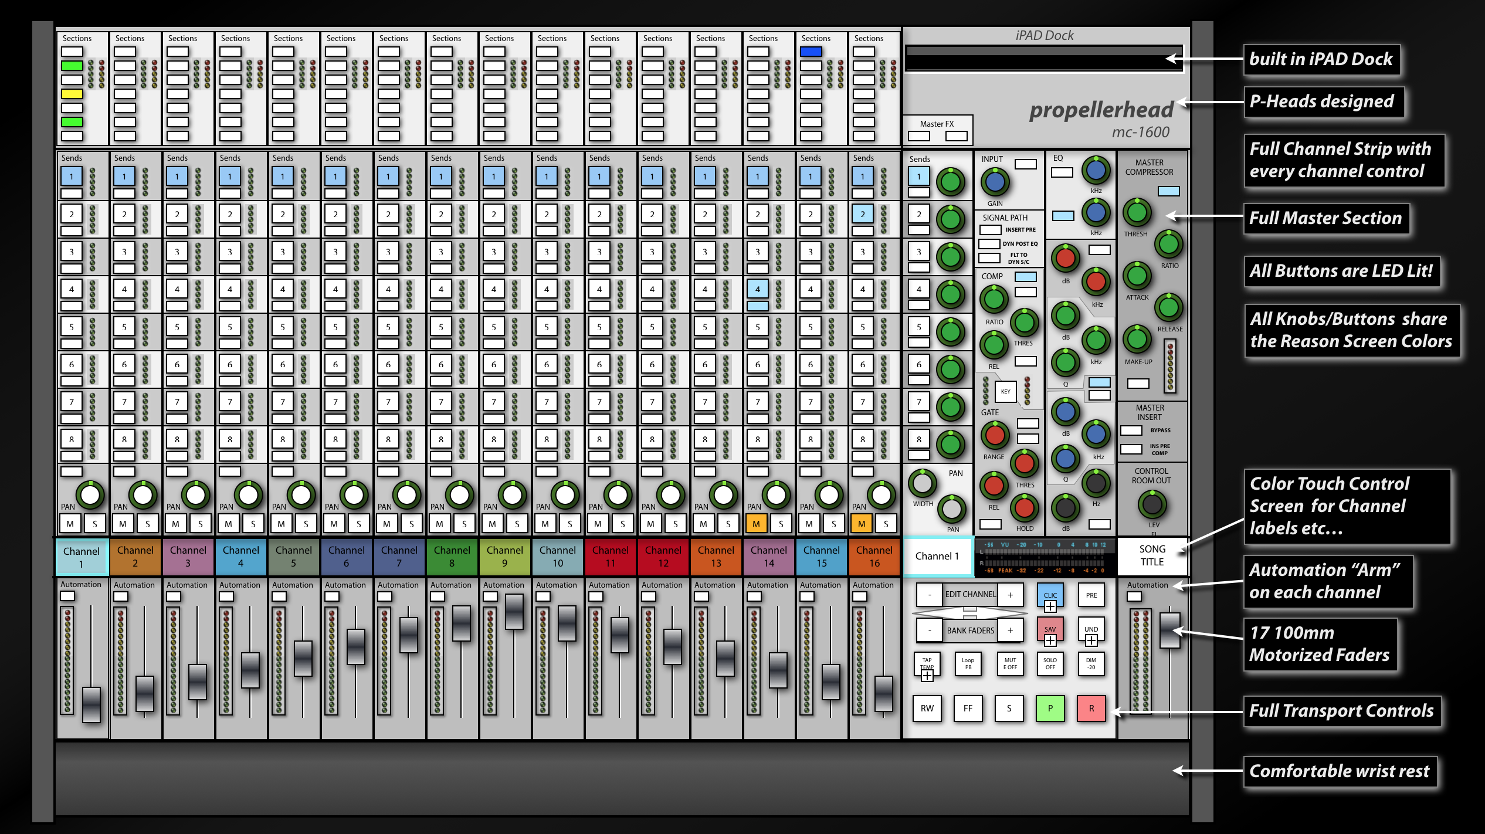Click the left Master FX button
This screenshot has height=834, width=1485.
pos(918,136)
